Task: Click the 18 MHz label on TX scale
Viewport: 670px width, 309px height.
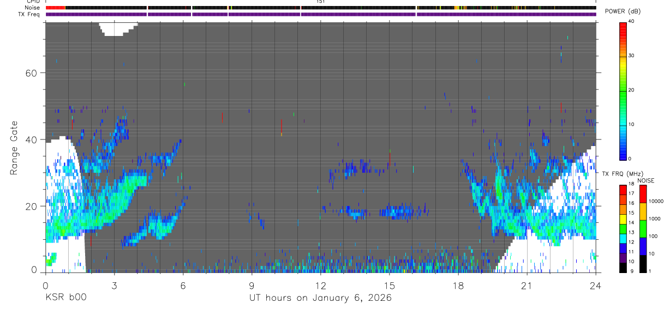Action: (631, 184)
